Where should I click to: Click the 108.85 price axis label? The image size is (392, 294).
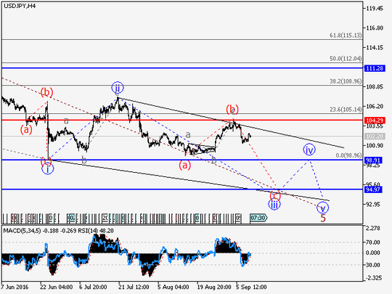[375, 87]
